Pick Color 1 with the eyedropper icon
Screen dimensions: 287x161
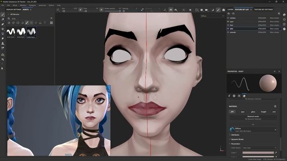tap(276, 153)
